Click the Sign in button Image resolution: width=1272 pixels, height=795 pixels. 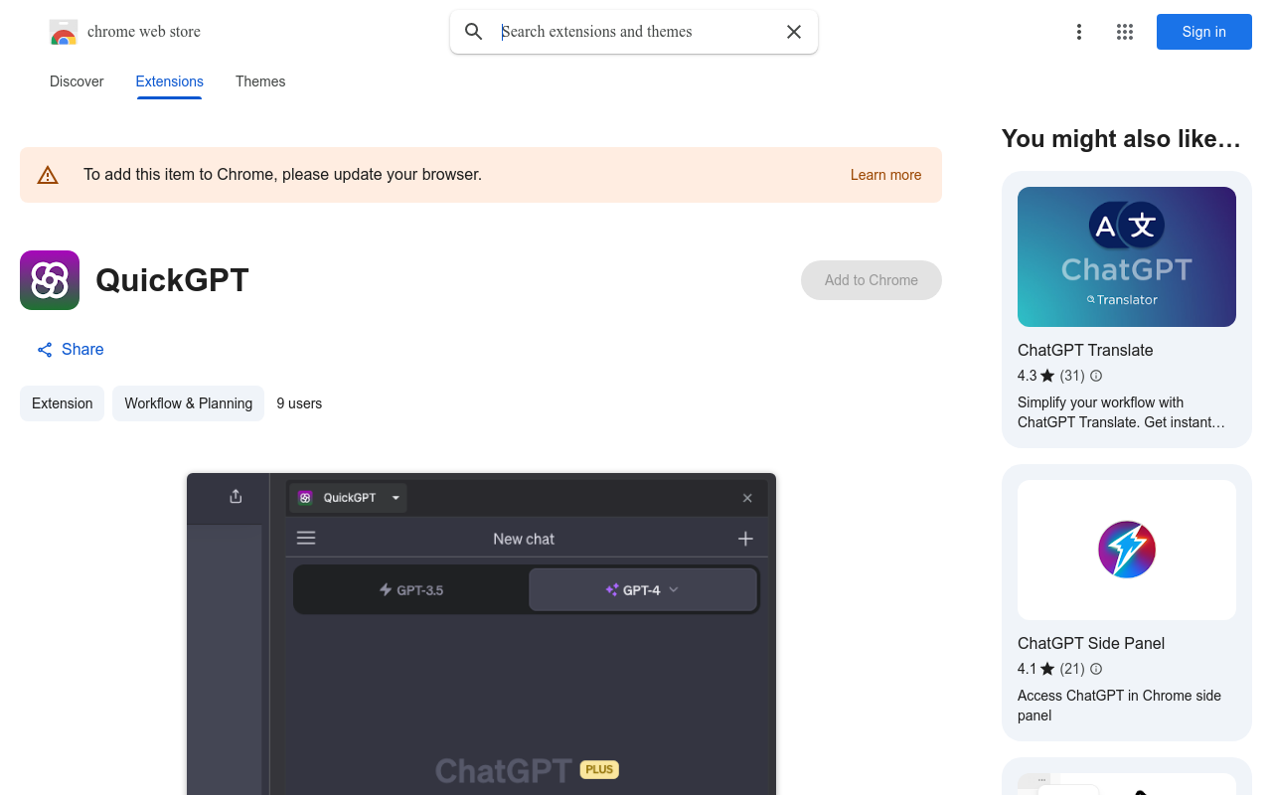pos(1204,32)
